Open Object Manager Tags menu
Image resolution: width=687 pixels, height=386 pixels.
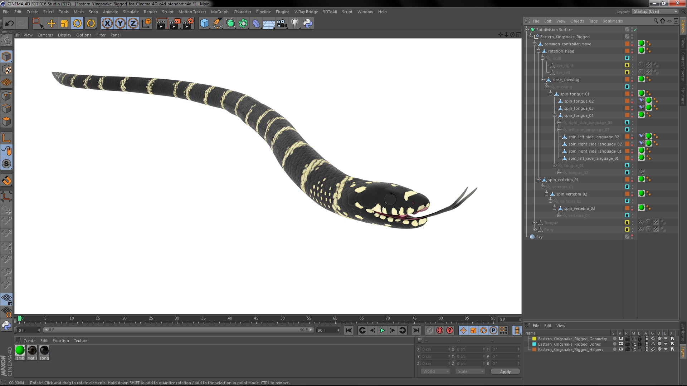coord(593,21)
